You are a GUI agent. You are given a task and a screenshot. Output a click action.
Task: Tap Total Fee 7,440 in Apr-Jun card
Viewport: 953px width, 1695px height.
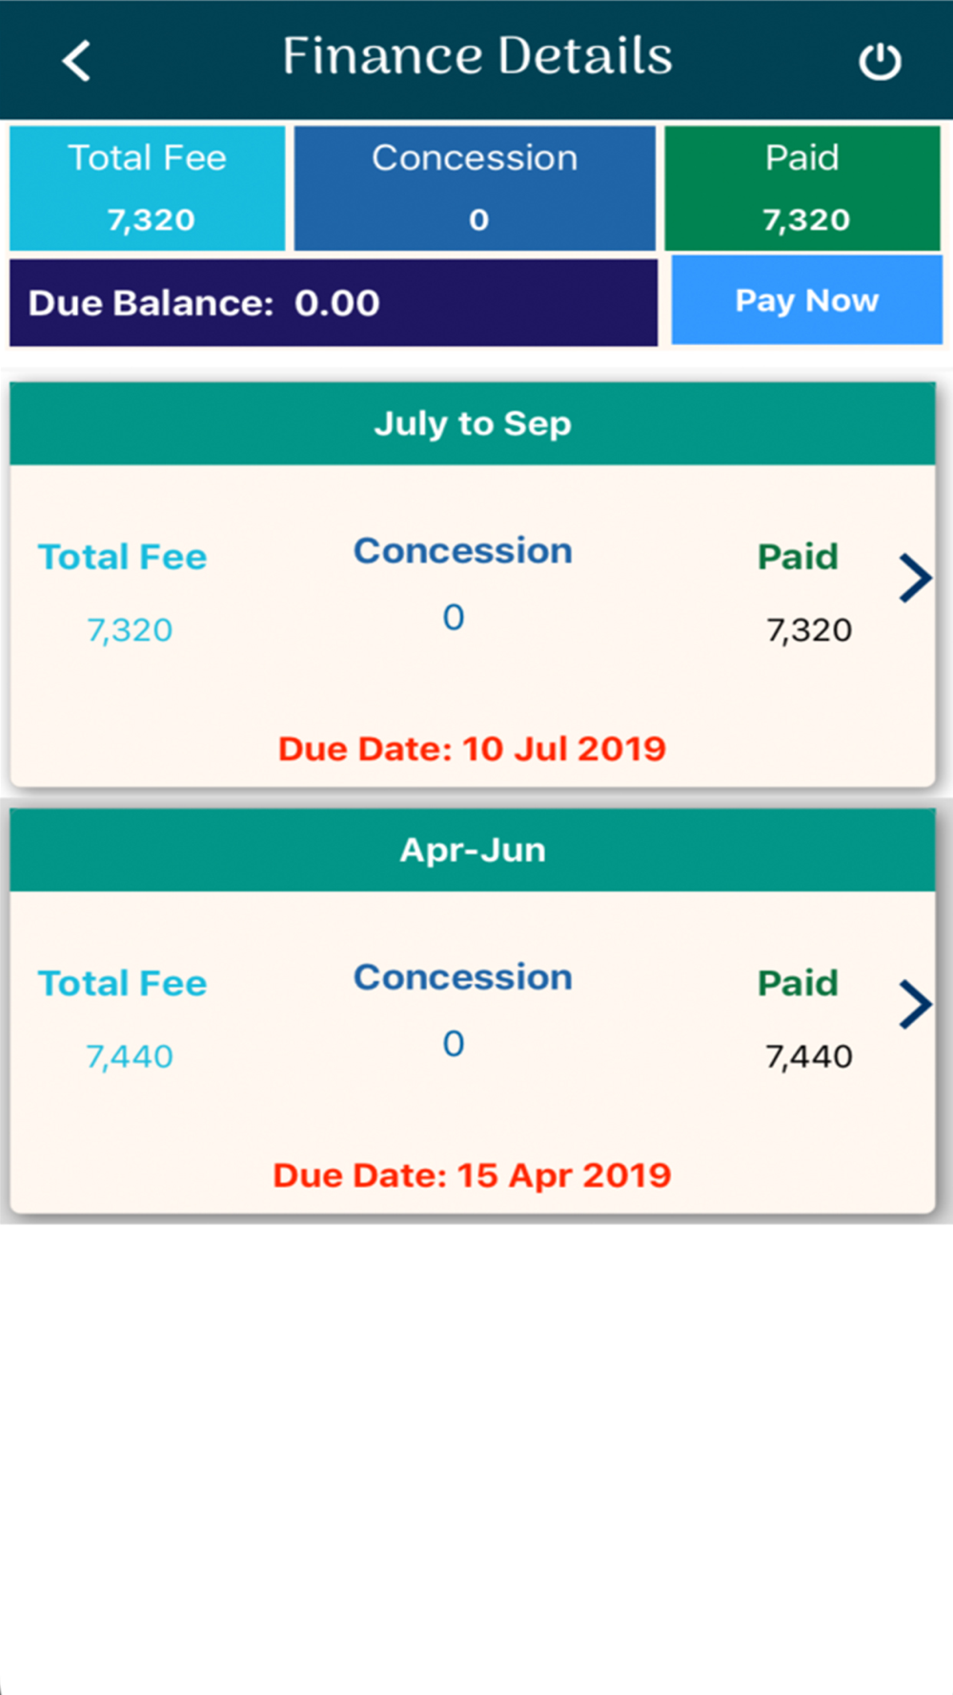coord(130,1056)
